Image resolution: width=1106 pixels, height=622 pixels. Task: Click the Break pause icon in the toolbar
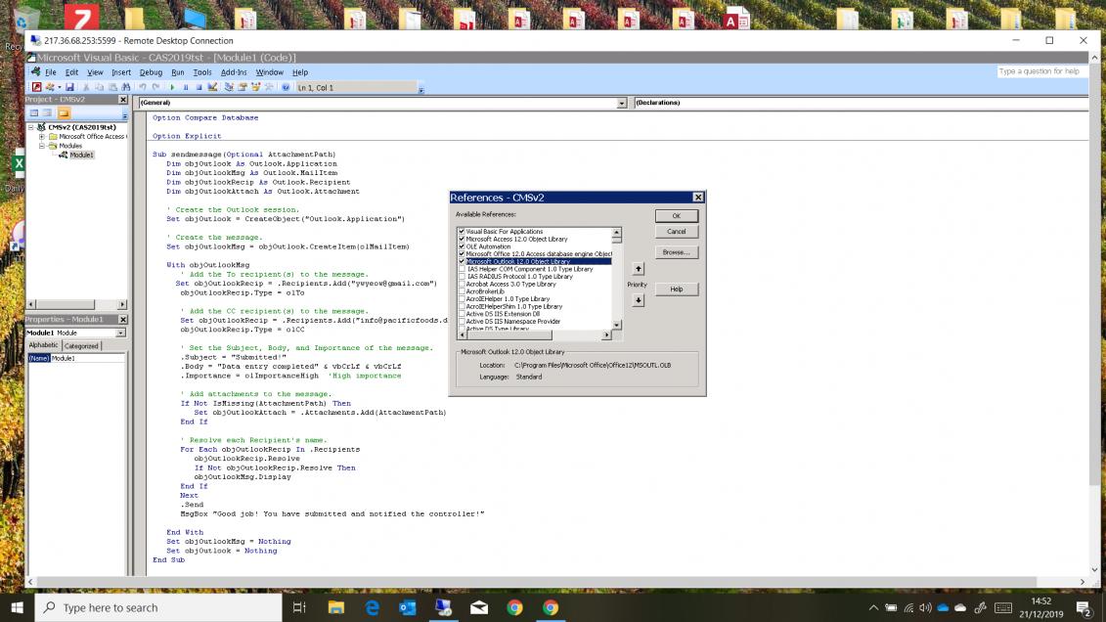[186, 87]
